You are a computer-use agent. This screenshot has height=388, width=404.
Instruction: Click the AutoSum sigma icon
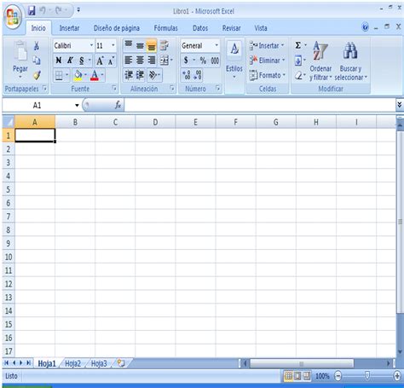point(297,45)
